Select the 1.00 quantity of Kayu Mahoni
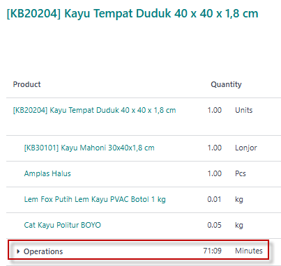Image resolution: width=281 pixels, height=266 pixels. coord(215,148)
